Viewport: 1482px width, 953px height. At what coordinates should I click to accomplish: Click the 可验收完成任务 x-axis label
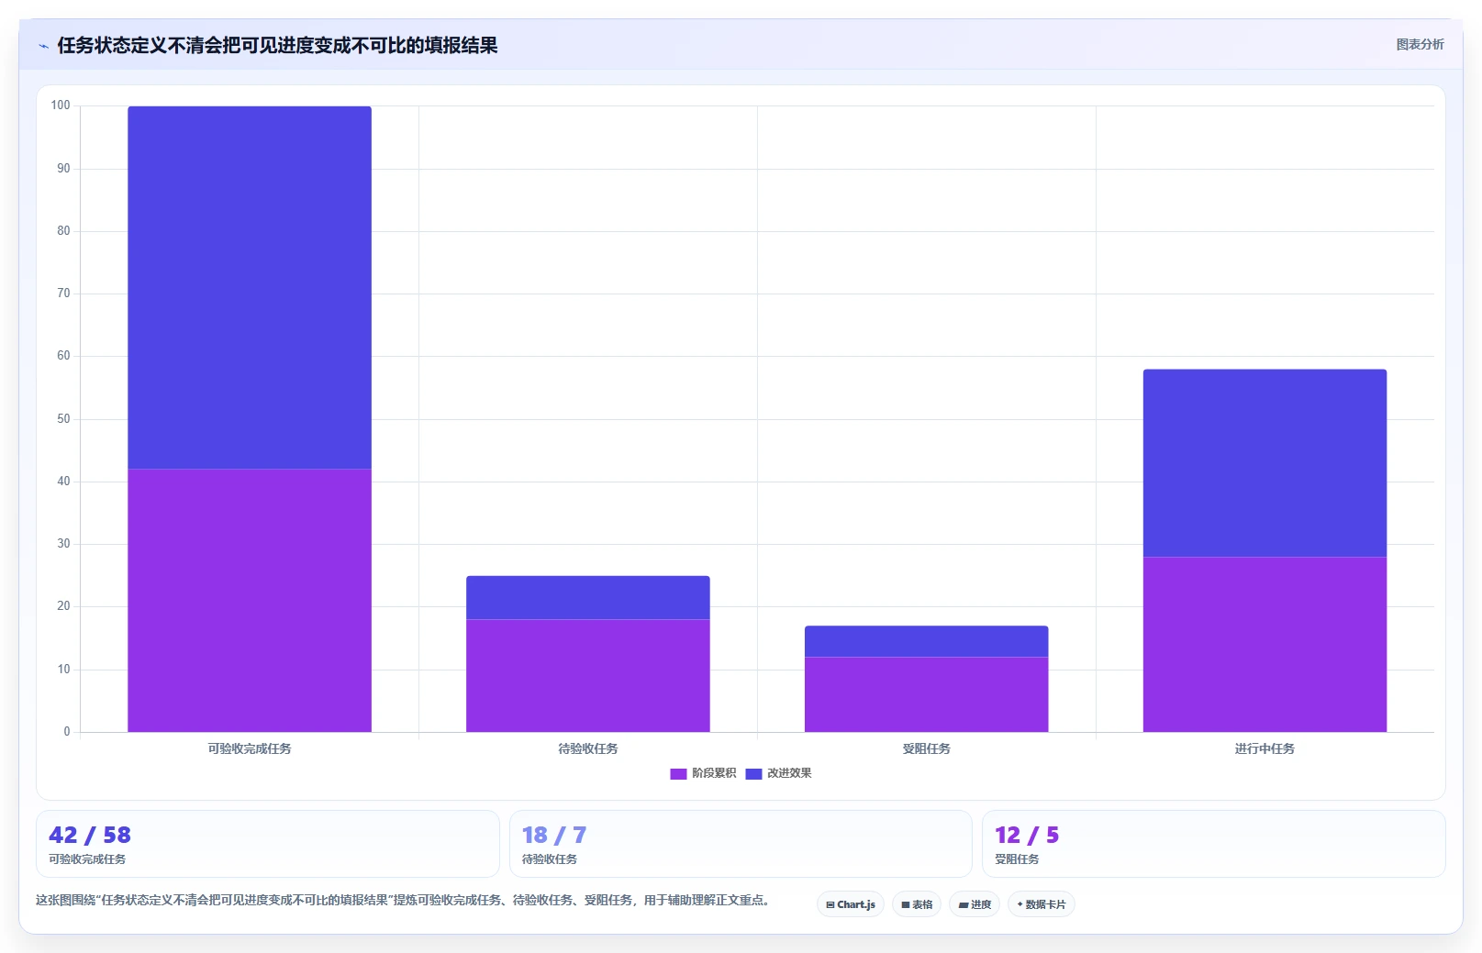250,748
